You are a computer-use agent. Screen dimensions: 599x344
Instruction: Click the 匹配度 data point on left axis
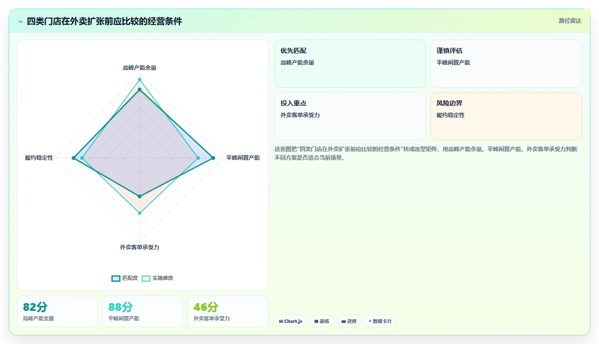point(74,158)
